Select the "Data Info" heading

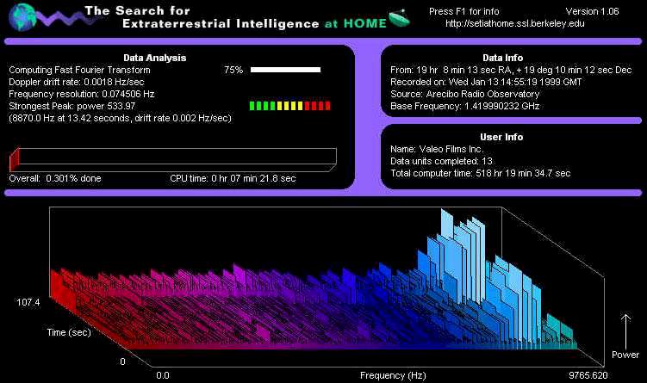(x=502, y=58)
